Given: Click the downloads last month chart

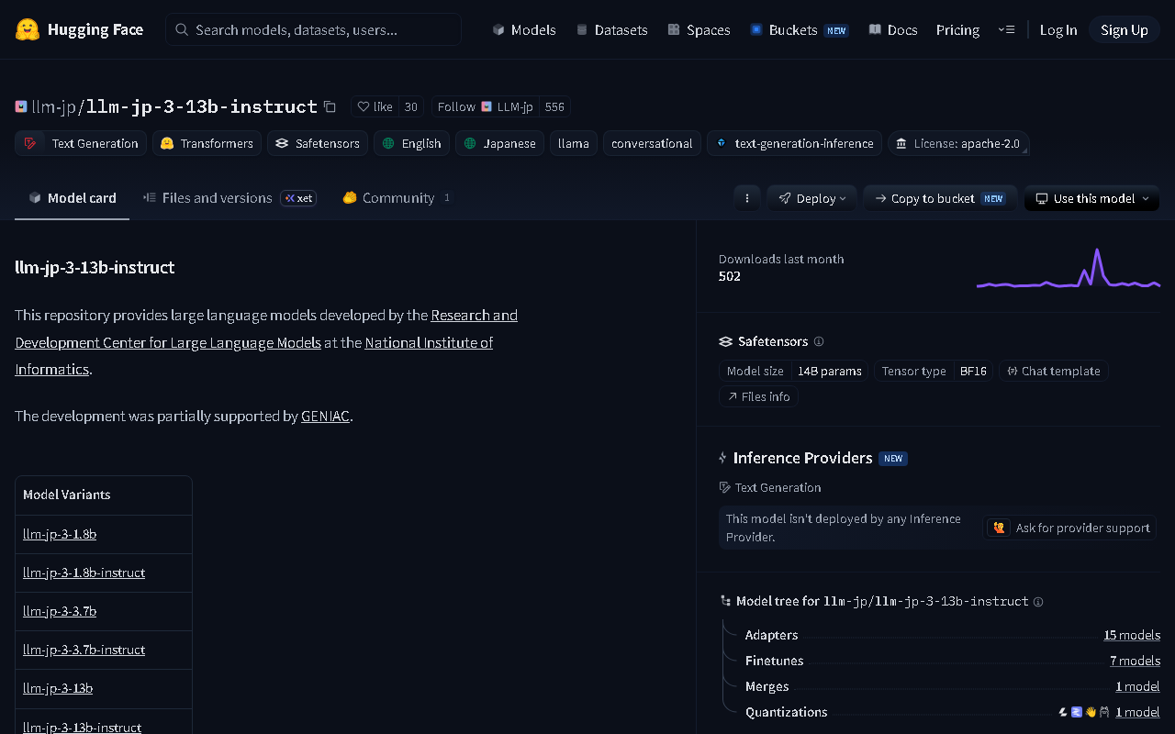Looking at the screenshot, I should coord(1069,268).
